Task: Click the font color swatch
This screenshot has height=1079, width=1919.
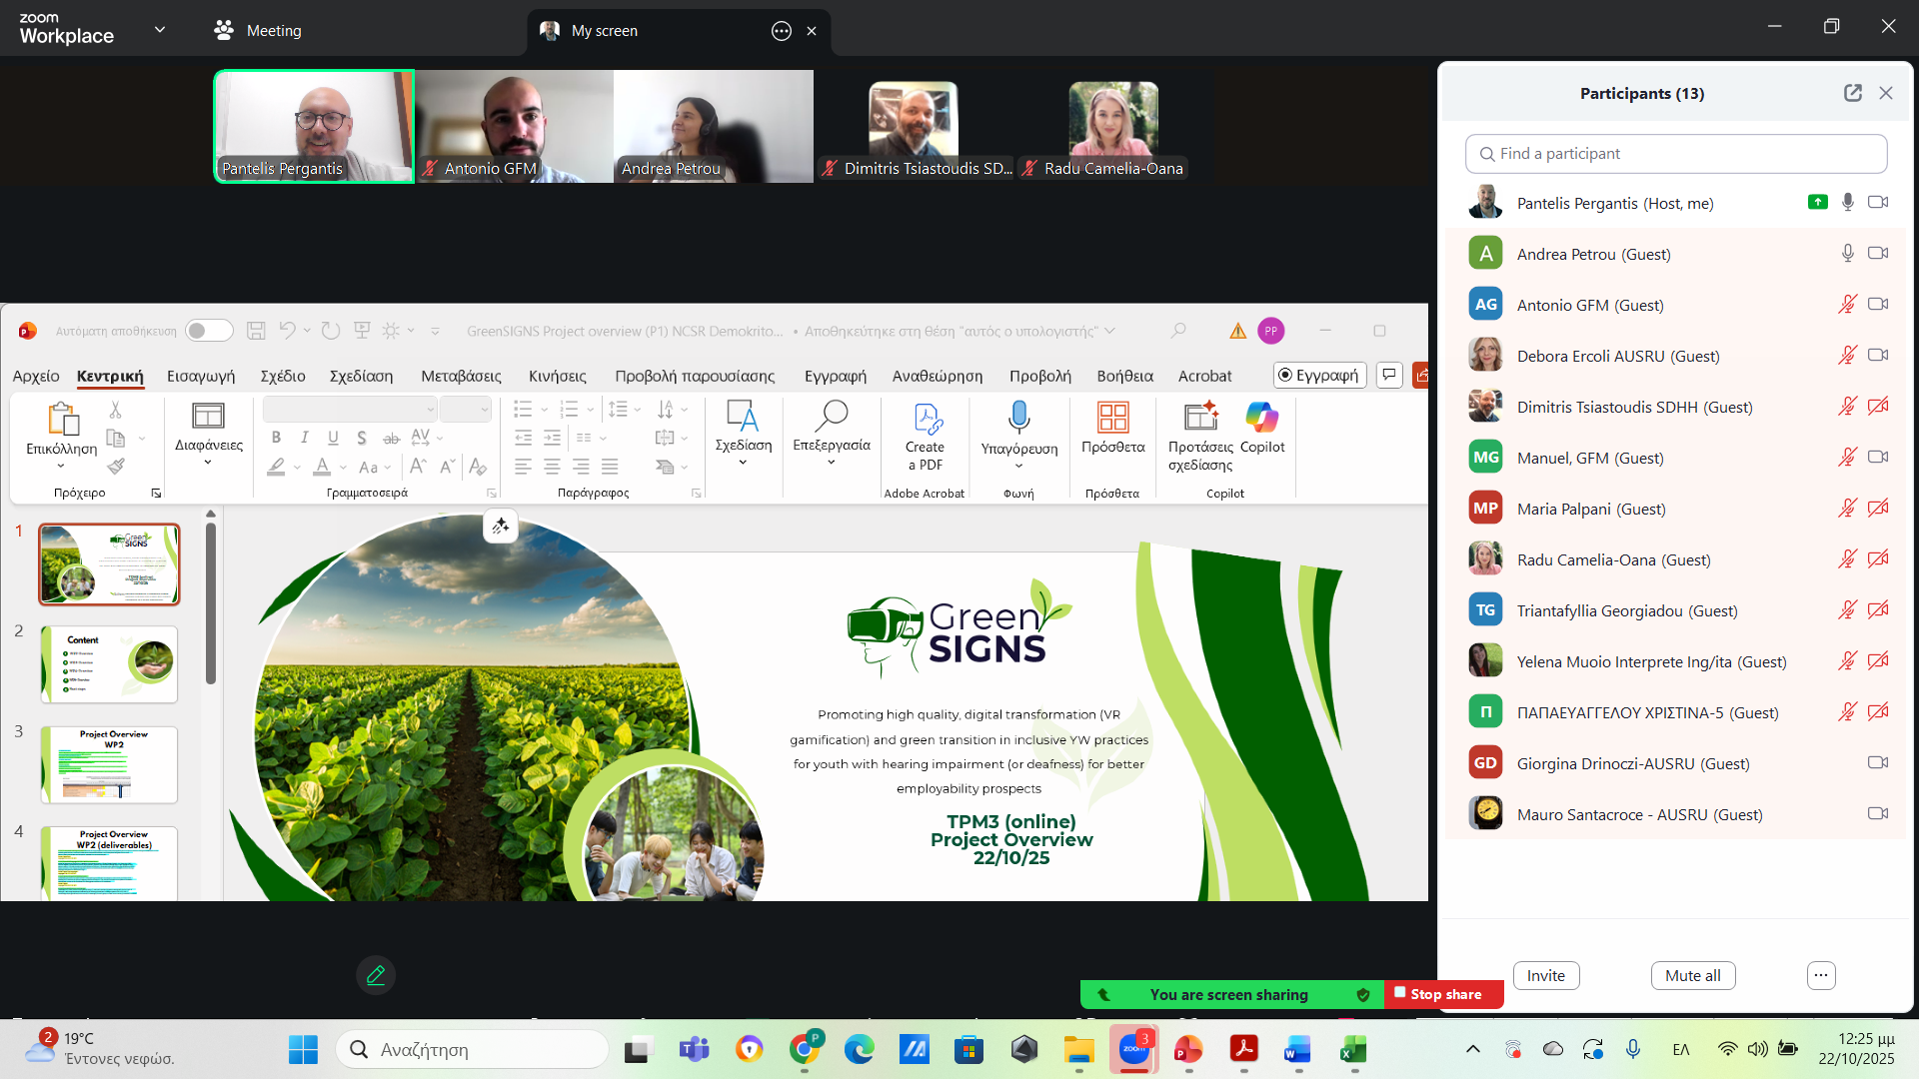Action: [x=322, y=467]
